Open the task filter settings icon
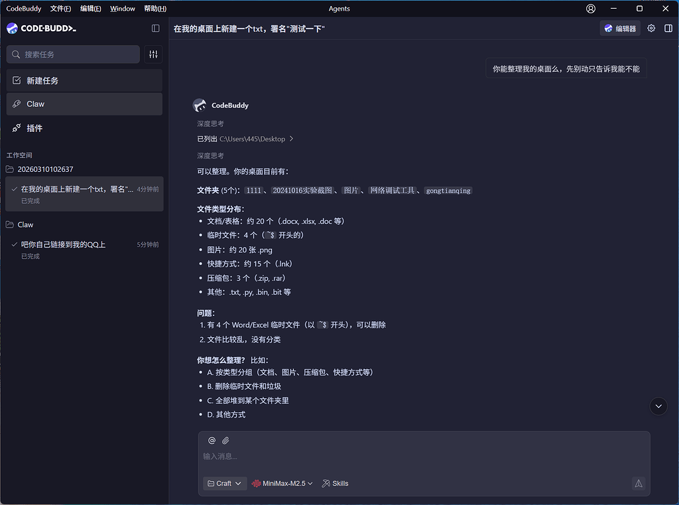 pos(153,54)
